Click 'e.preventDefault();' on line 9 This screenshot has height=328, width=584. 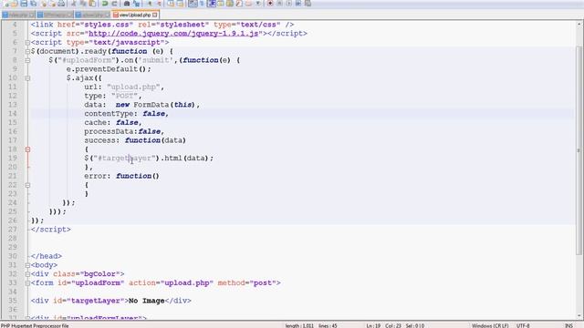[x=109, y=69]
